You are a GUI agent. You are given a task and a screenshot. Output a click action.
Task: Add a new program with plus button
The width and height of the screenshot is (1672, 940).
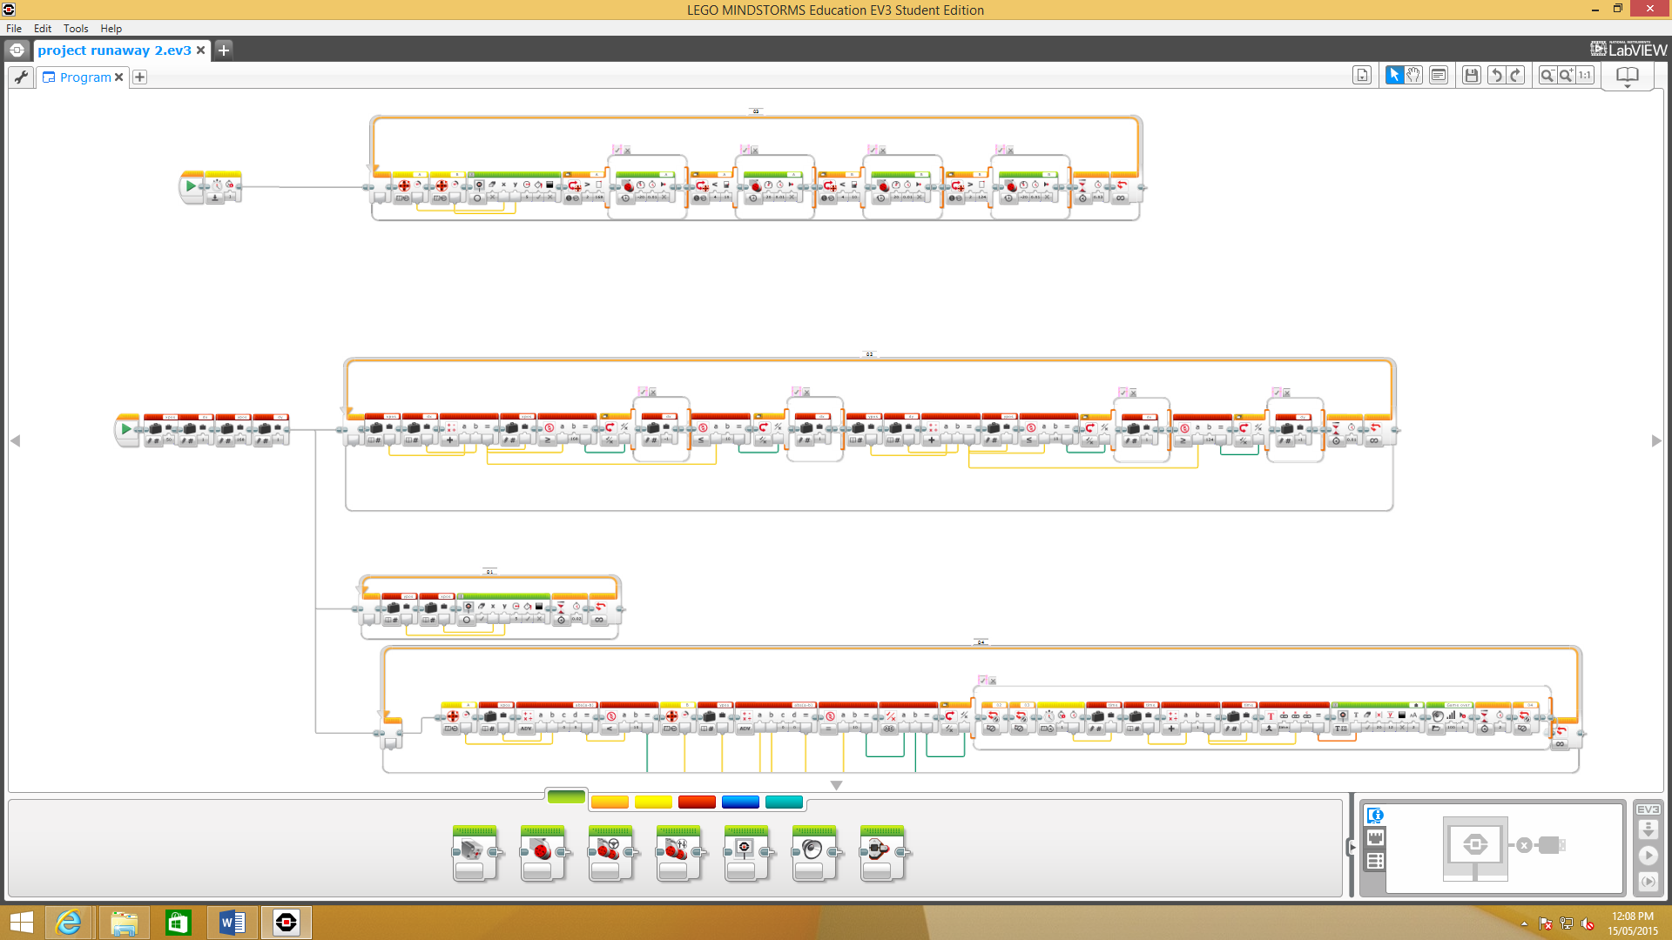pos(139,77)
